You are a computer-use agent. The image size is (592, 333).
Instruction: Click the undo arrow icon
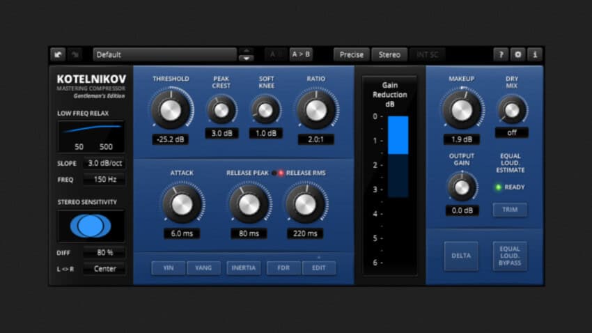click(57, 54)
